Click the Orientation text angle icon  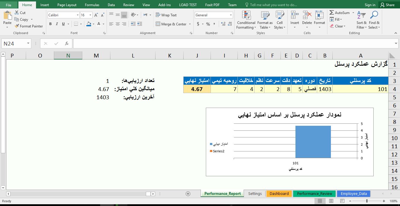tap(134, 15)
